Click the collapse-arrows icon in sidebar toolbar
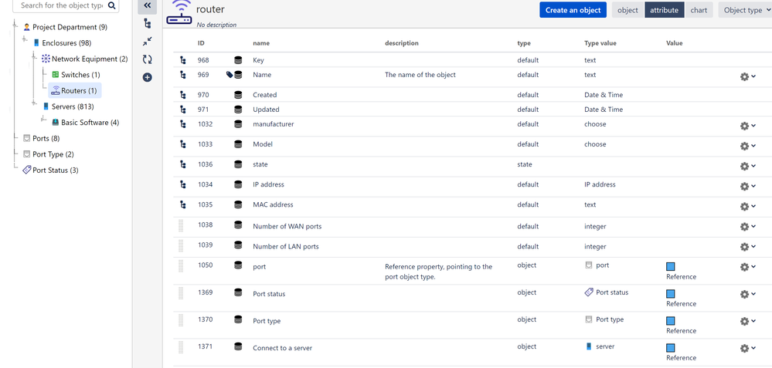Viewport: 772px width, 368px height. (147, 41)
